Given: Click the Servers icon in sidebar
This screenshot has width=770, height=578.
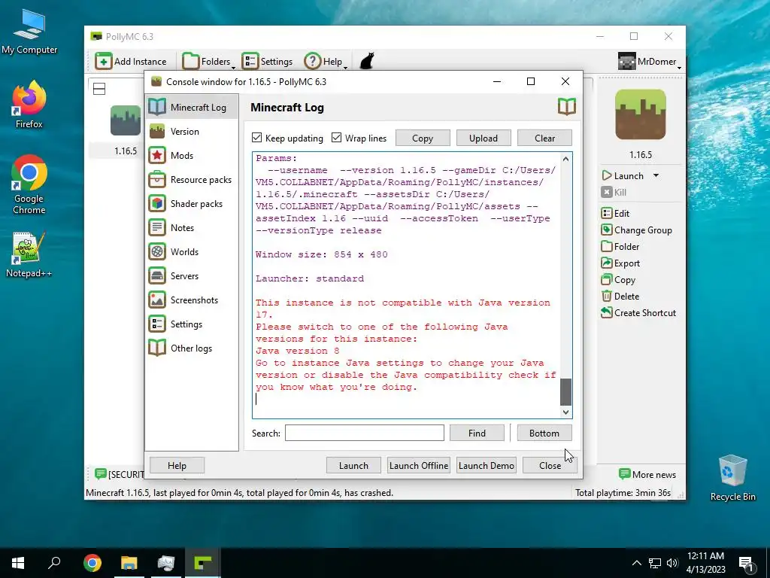Looking at the screenshot, I should [x=157, y=275].
